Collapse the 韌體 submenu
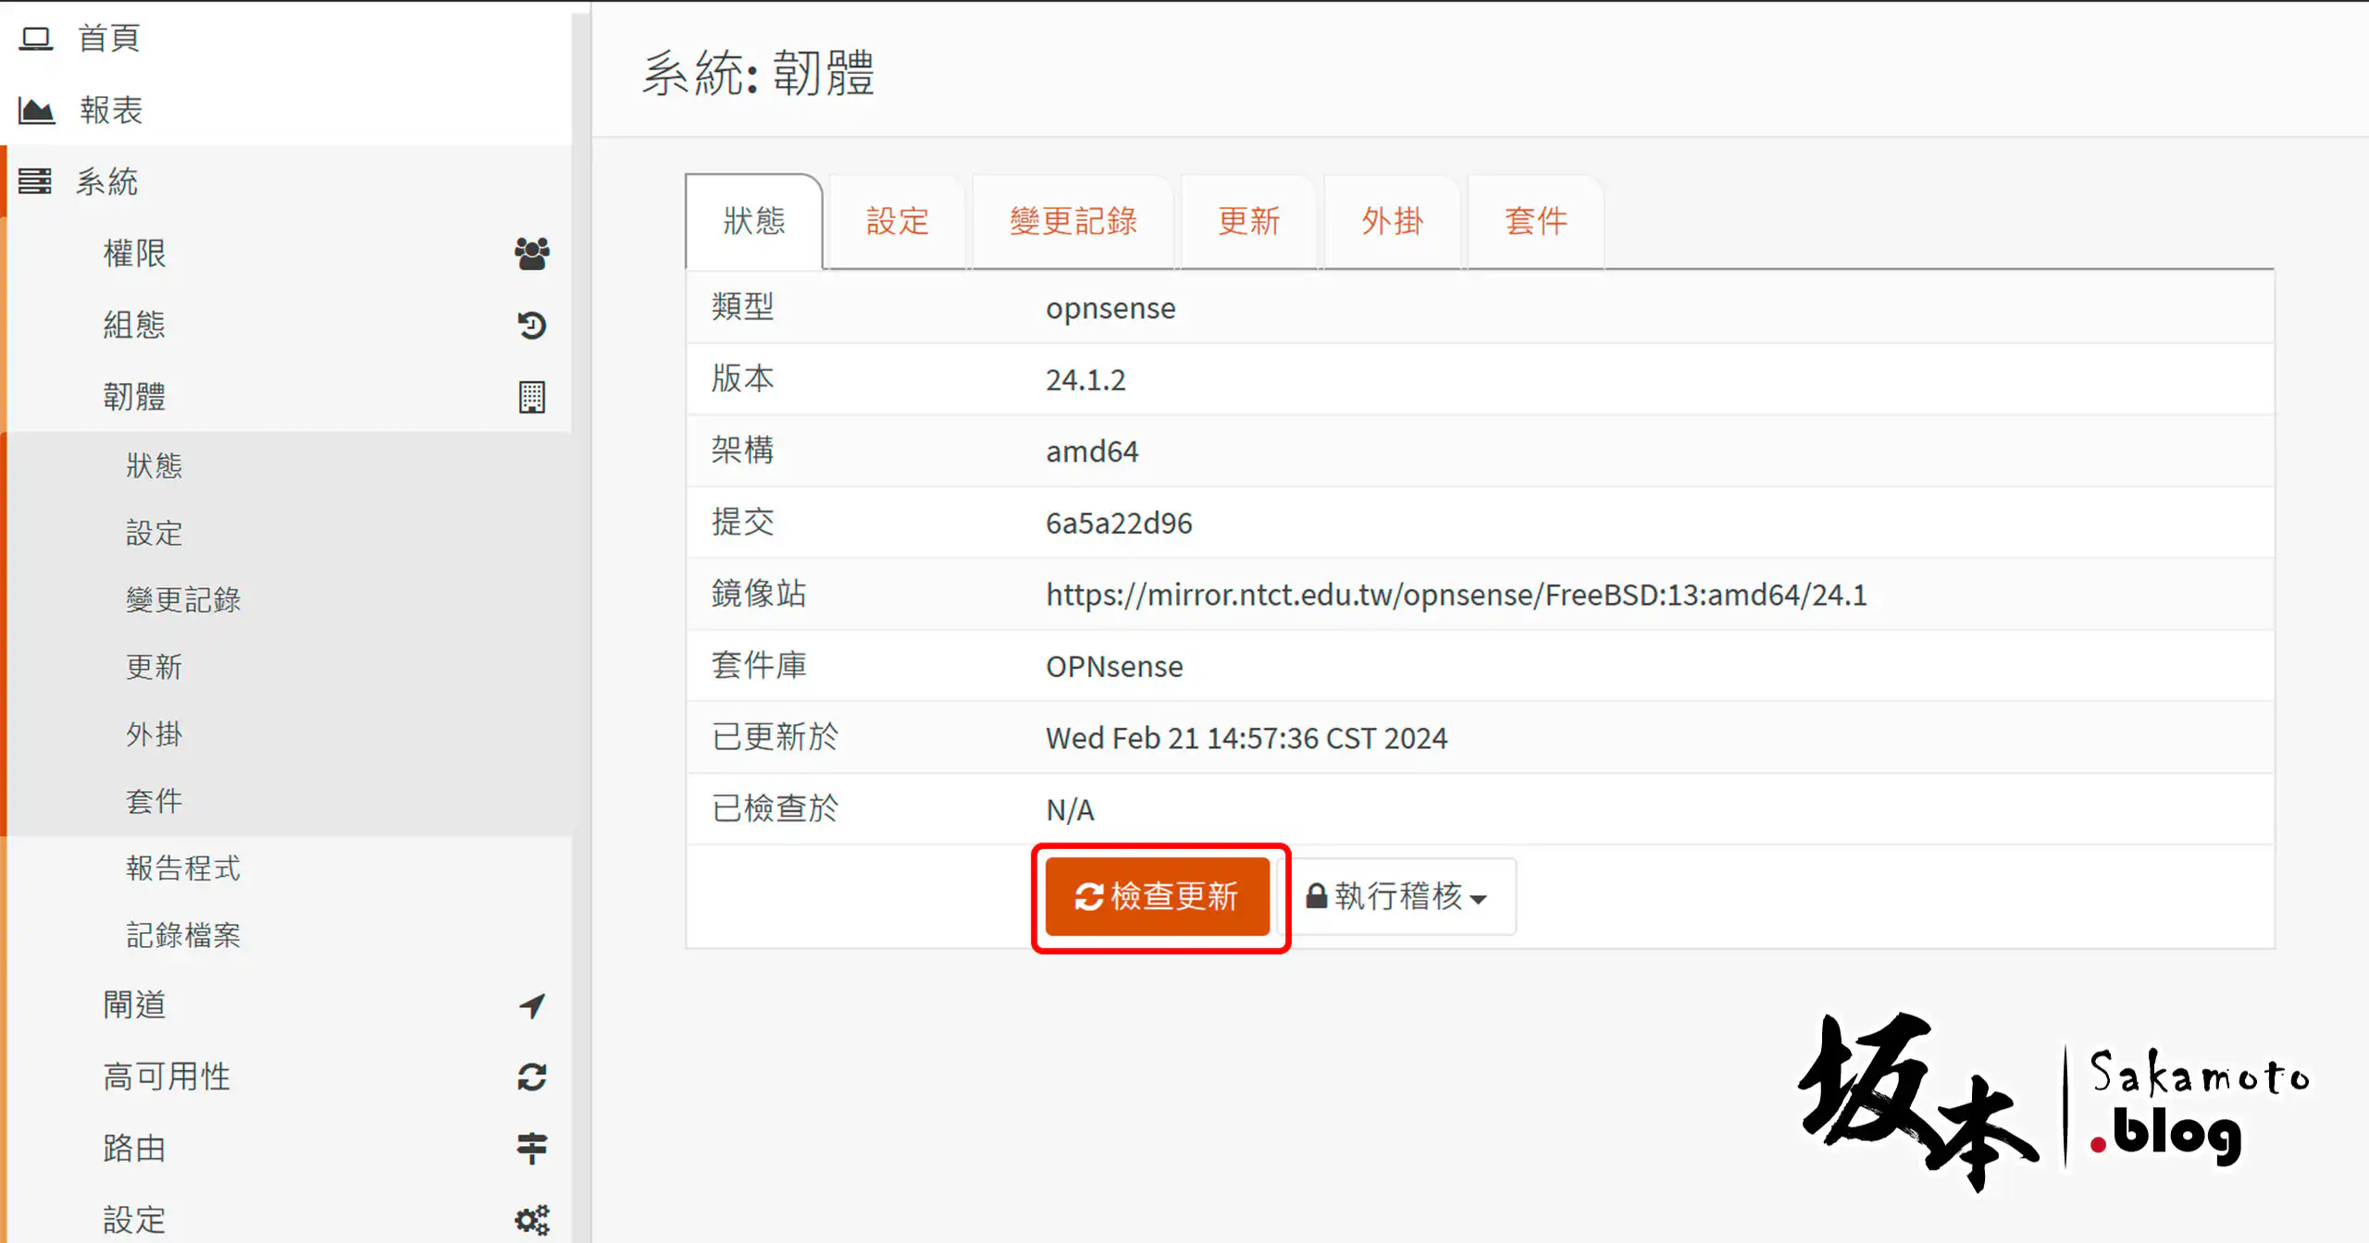Viewport: 2369px width, 1243px height. click(x=135, y=396)
